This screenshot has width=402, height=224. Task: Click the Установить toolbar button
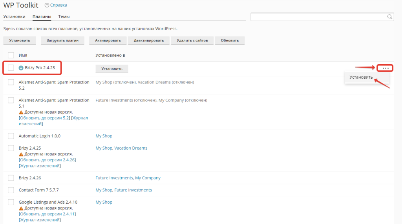coord(20,40)
